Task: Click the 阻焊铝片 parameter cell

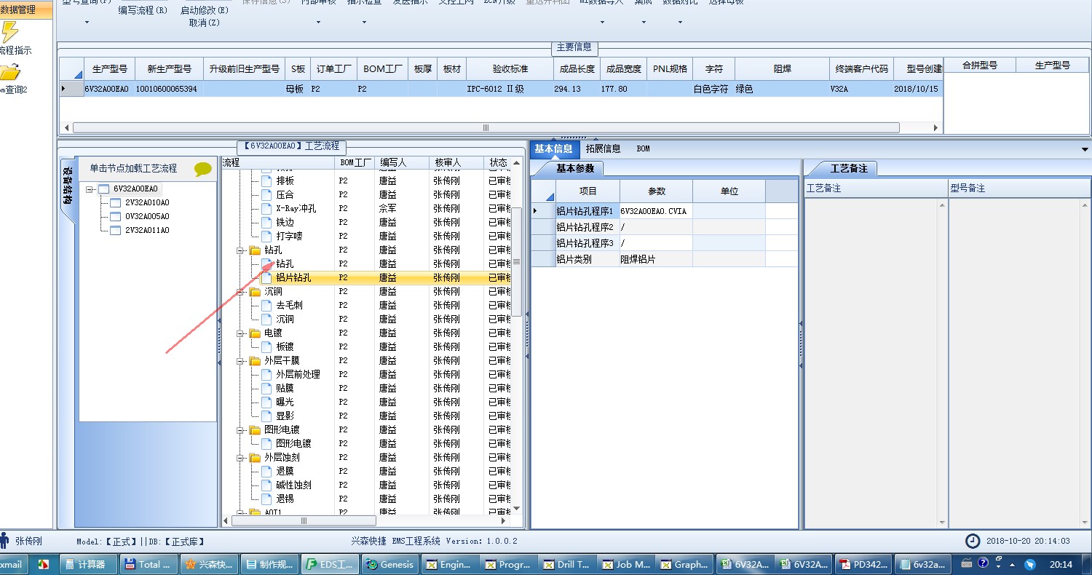Action: click(x=656, y=259)
